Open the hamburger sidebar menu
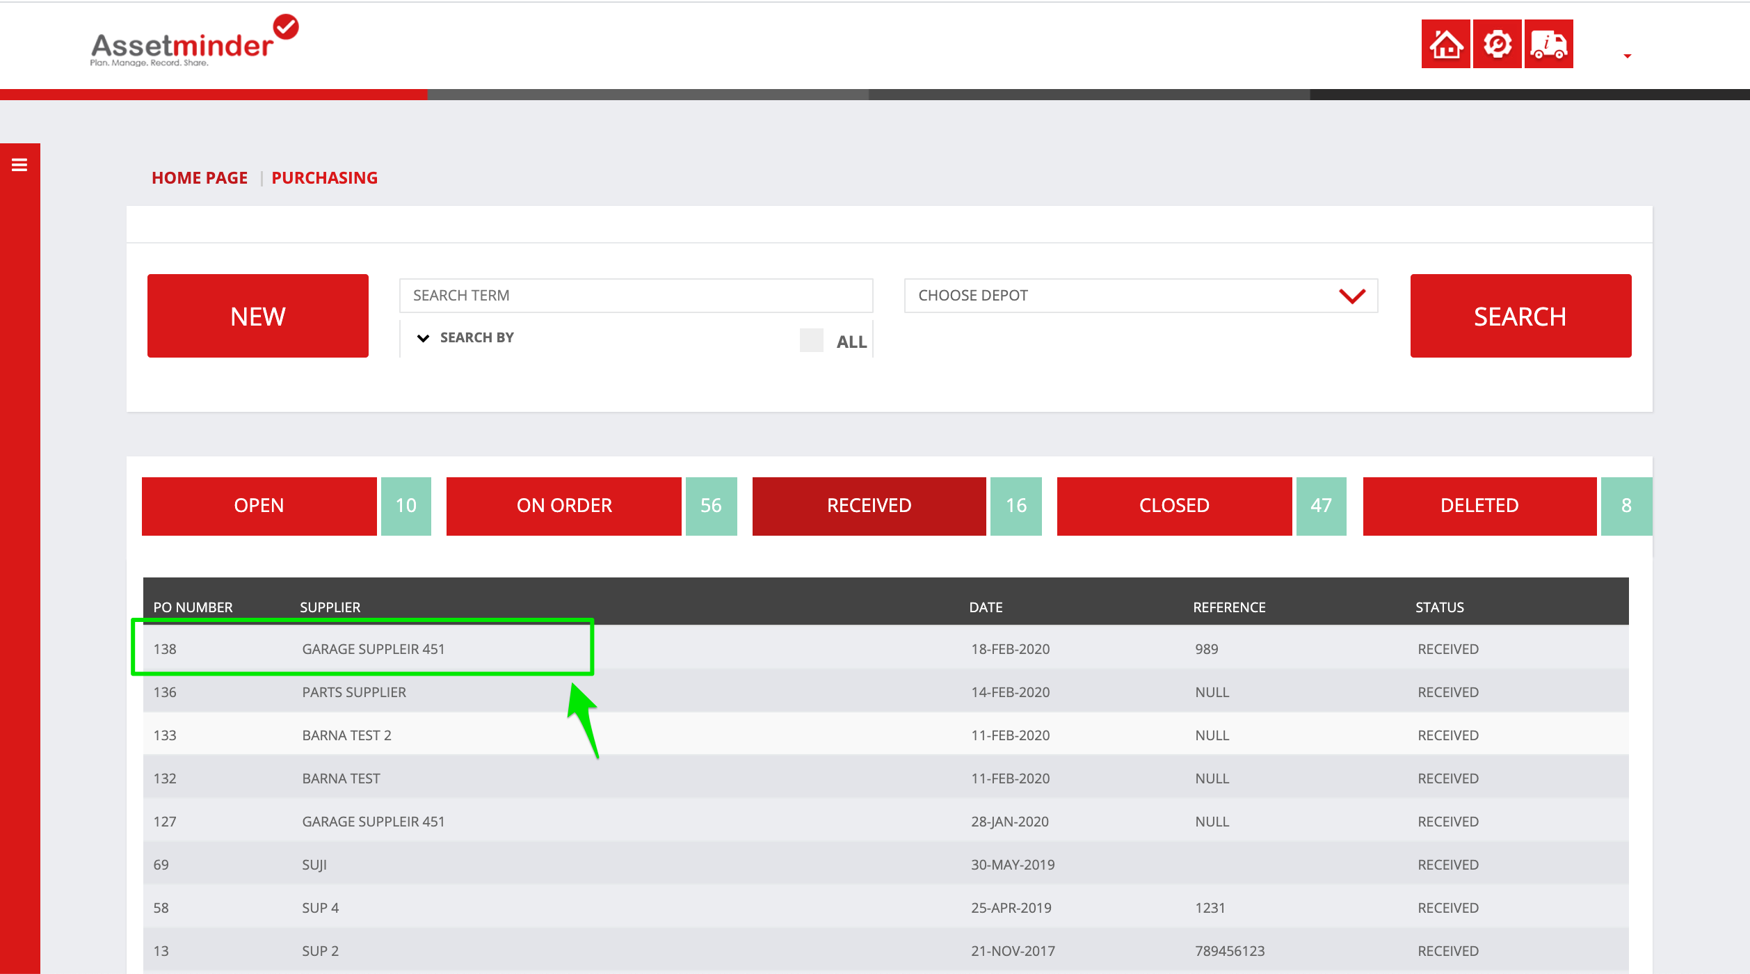Screen dimensions: 1750x974 (19, 165)
